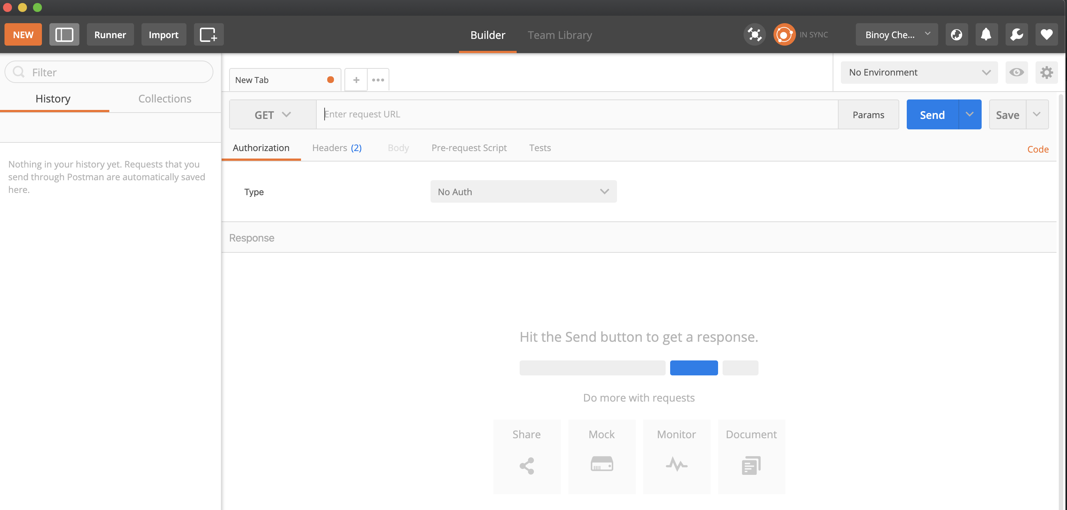The width and height of the screenshot is (1067, 510).
Task: Expand the GET method dropdown
Action: click(x=273, y=114)
